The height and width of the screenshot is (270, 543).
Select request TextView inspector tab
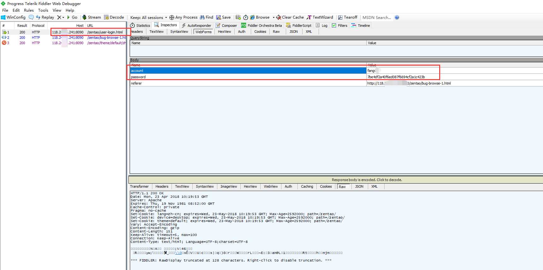click(156, 32)
